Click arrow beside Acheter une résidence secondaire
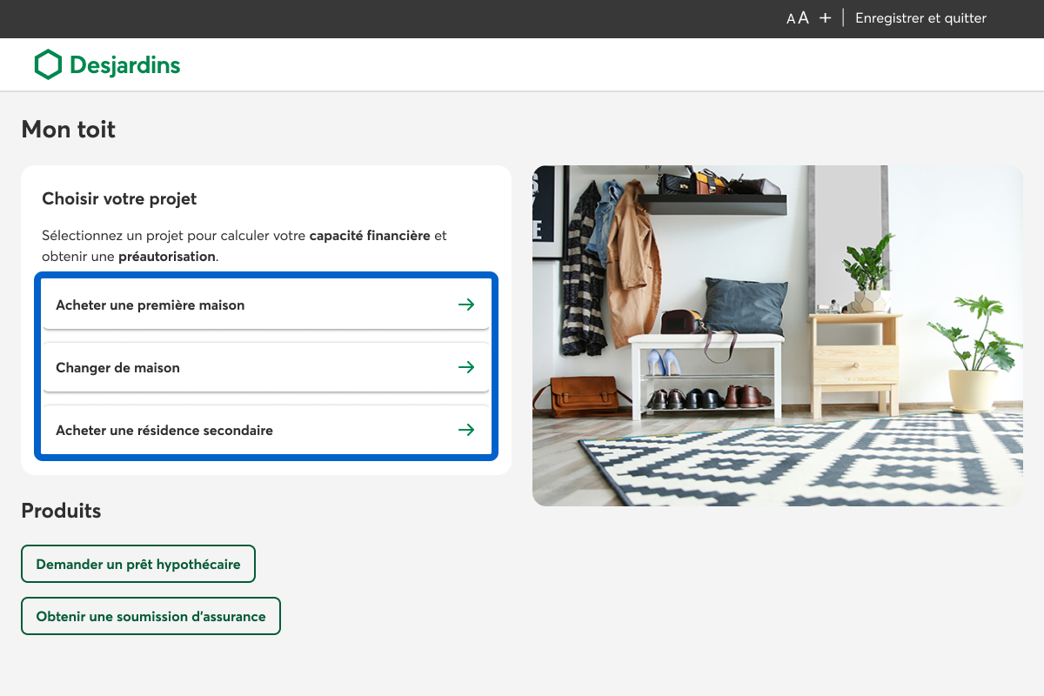 [x=466, y=430]
